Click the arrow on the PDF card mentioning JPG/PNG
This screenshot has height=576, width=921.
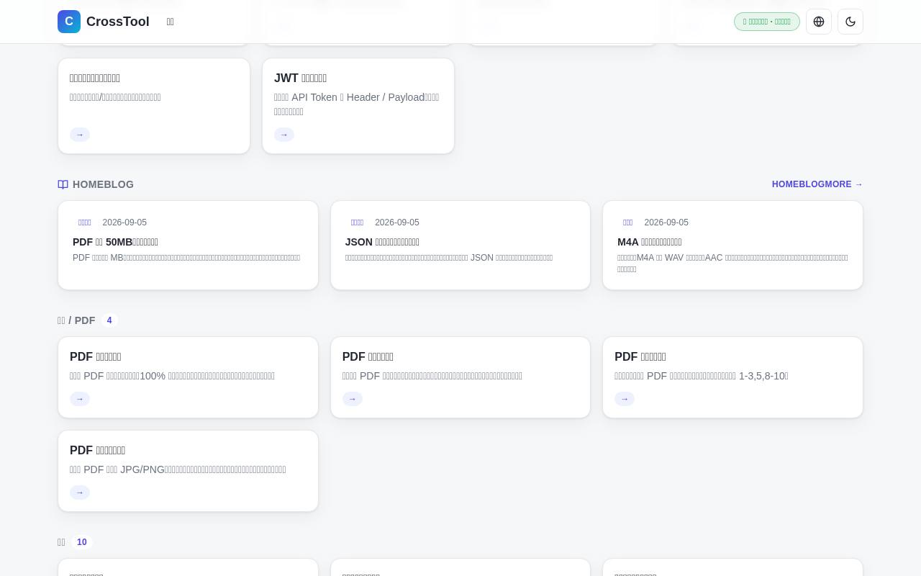[80, 492]
